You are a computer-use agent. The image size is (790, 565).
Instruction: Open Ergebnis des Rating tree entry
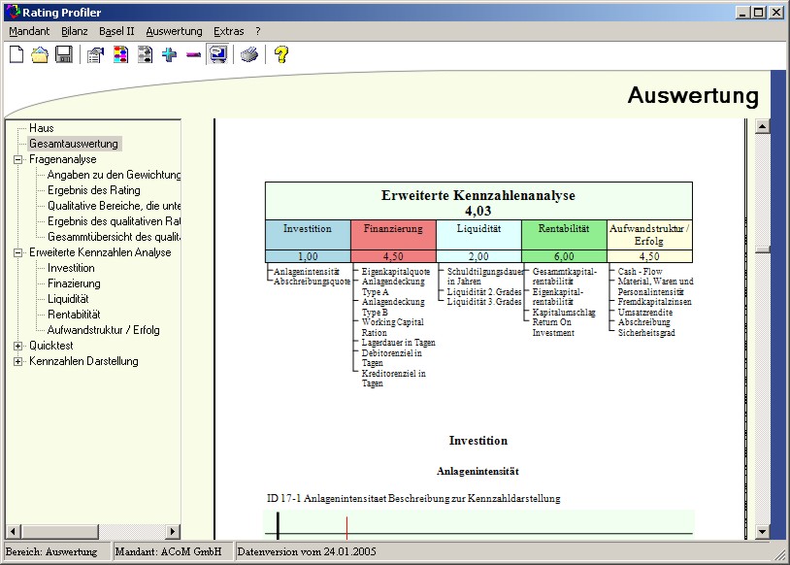pyautogui.click(x=94, y=190)
